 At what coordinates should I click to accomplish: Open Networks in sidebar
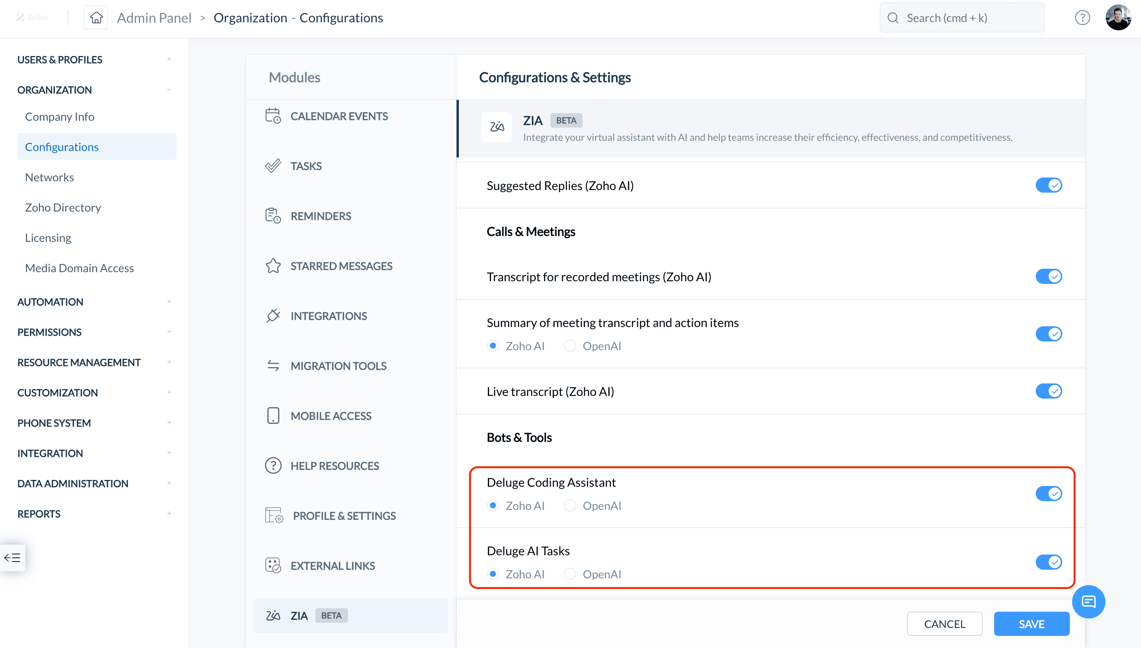pyautogui.click(x=49, y=177)
